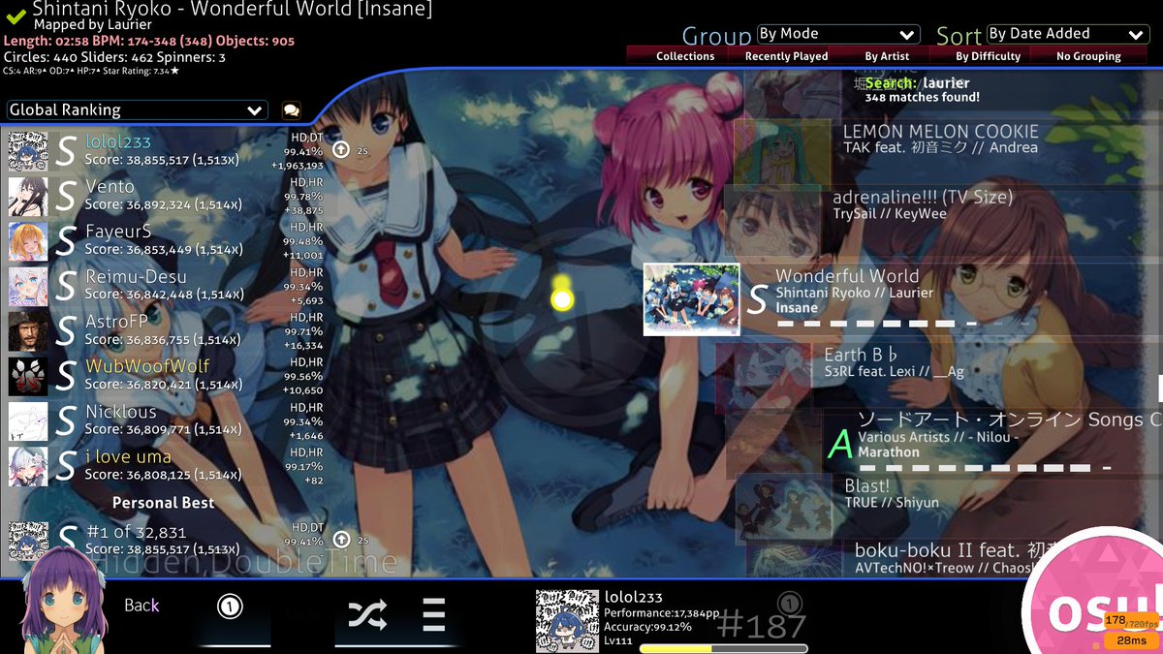
Task: Click WubWoofWolf's paw avatar
Action: click(x=28, y=376)
